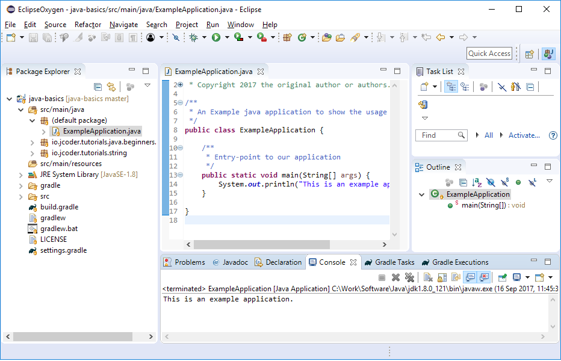Click the Run with Coverage icon
The width and height of the screenshot is (561, 361).
tap(238, 37)
